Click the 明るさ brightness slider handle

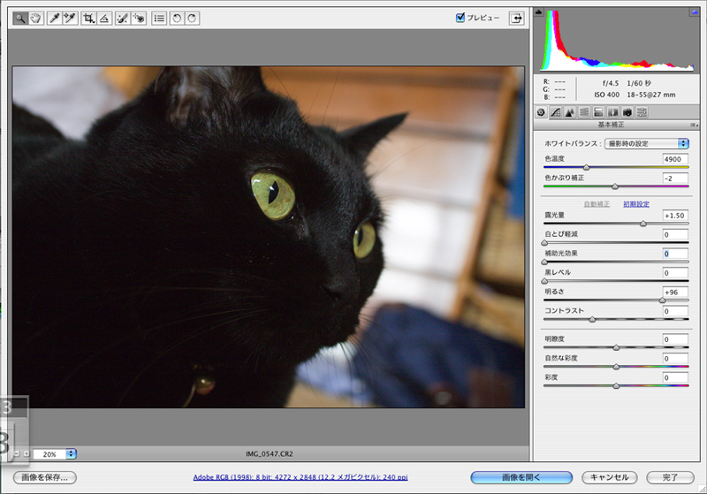tap(662, 300)
